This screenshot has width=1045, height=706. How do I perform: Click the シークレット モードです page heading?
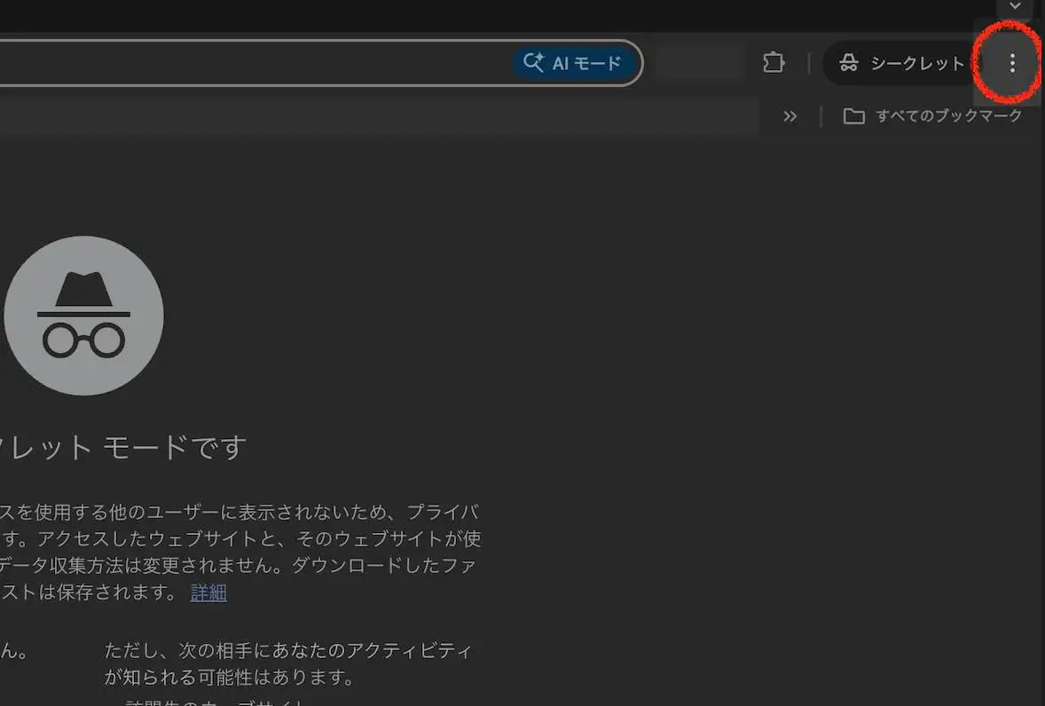click(124, 447)
